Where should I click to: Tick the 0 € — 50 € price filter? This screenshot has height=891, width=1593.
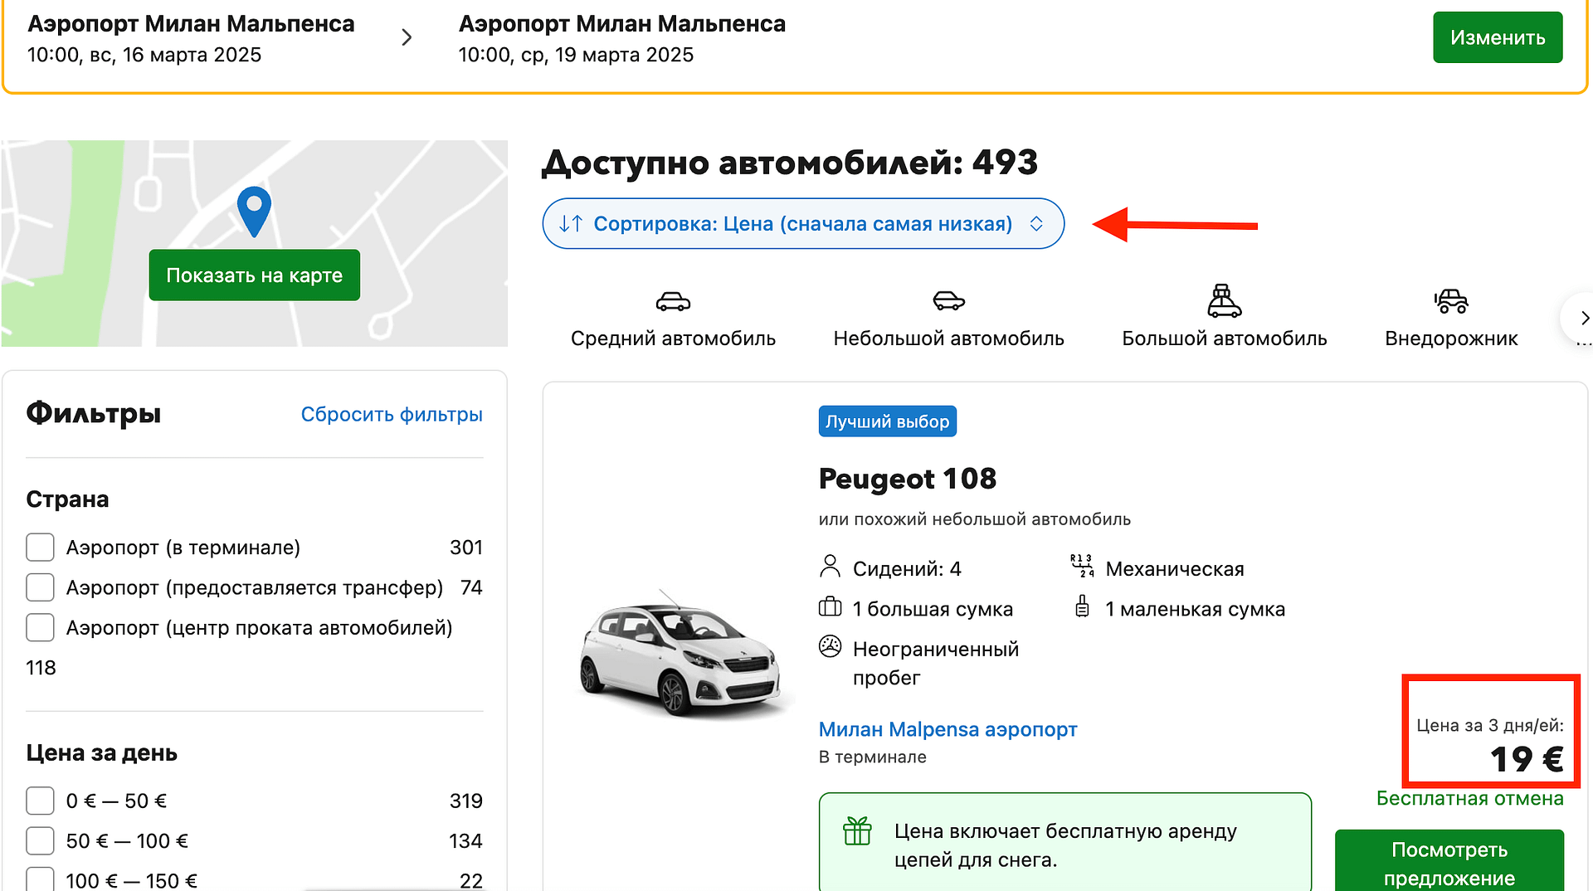40,801
